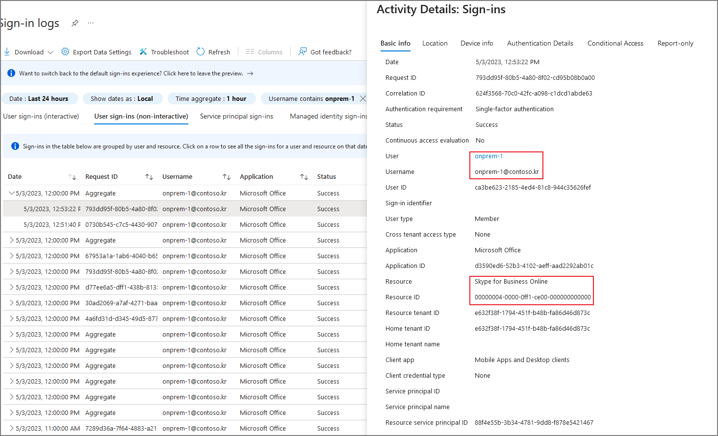Click the Resource ID value 00000004
This screenshot has height=436, width=718.
[533, 297]
